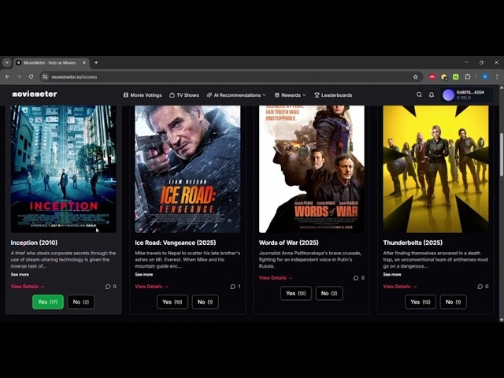This screenshot has height=378, width=504.
Task: Open Movie Votings menu item
Action: tap(143, 95)
